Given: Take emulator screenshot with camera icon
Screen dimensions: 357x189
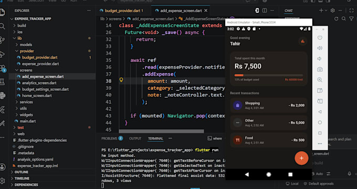Looking at the screenshot, I should coord(320,69).
